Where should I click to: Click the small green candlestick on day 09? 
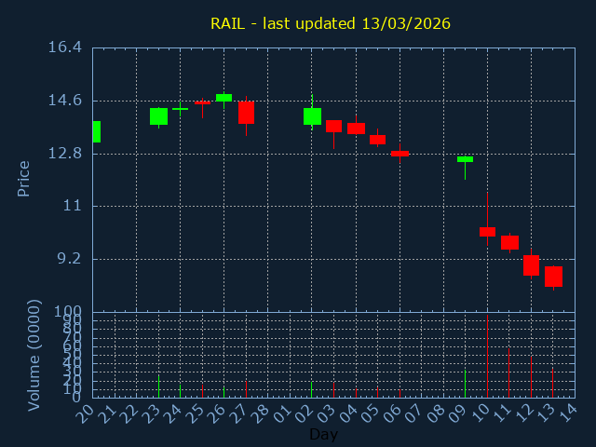click(x=465, y=159)
